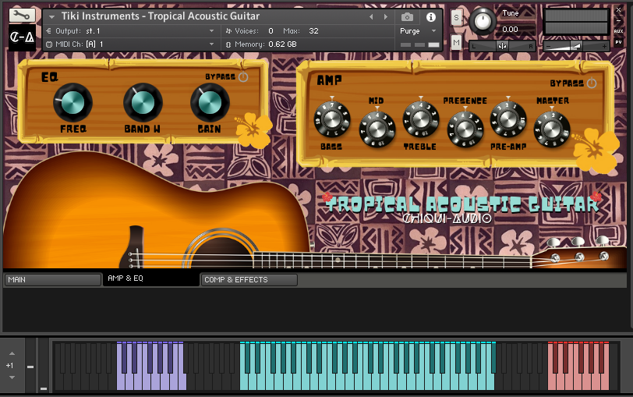
Task: Go to next instrument with right arrow
Action: (386, 16)
